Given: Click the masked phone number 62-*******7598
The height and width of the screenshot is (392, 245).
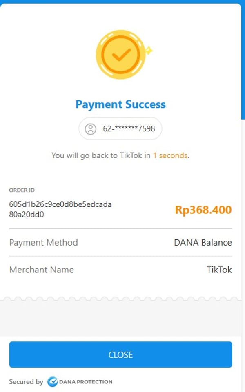Looking at the screenshot, I should point(129,129).
